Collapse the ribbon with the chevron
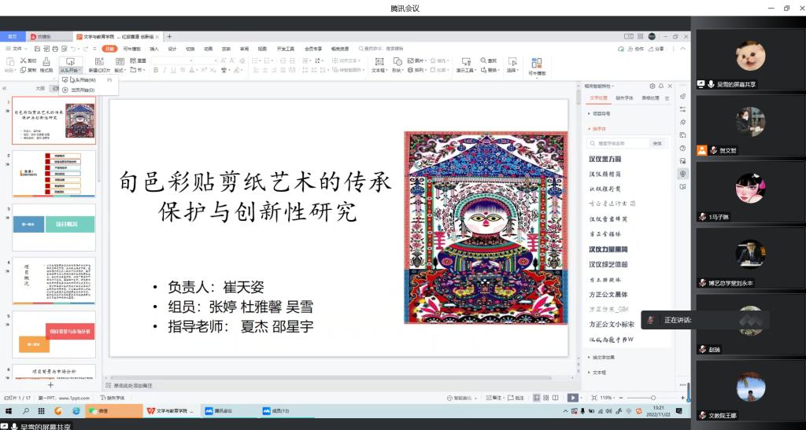This screenshot has width=806, height=430. 682,49
